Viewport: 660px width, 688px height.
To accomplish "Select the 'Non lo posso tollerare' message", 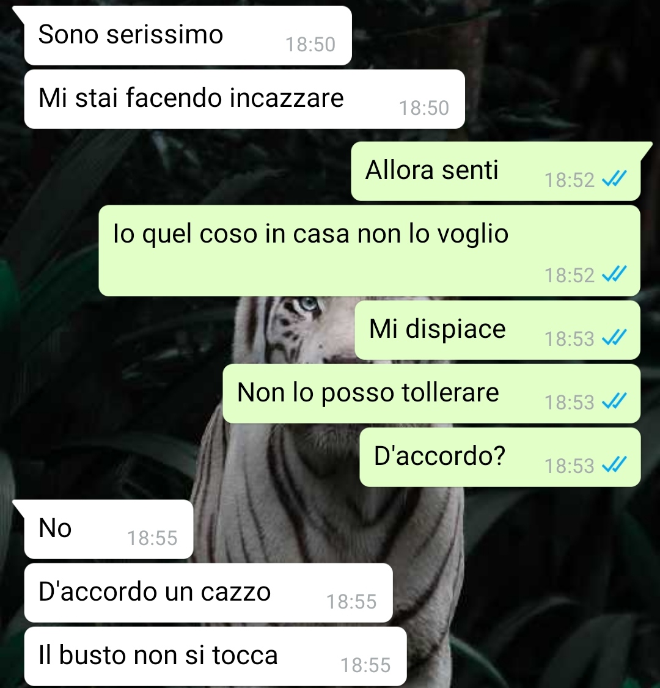I will pos(431,393).
